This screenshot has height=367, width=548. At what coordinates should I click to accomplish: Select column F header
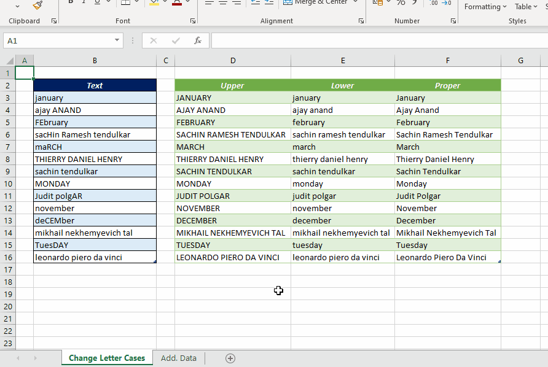click(448, 61)
